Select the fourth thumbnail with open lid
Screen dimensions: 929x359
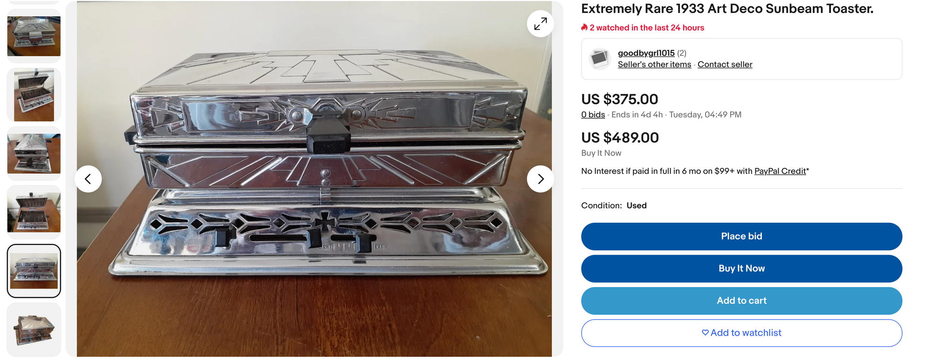coord(34,212)
